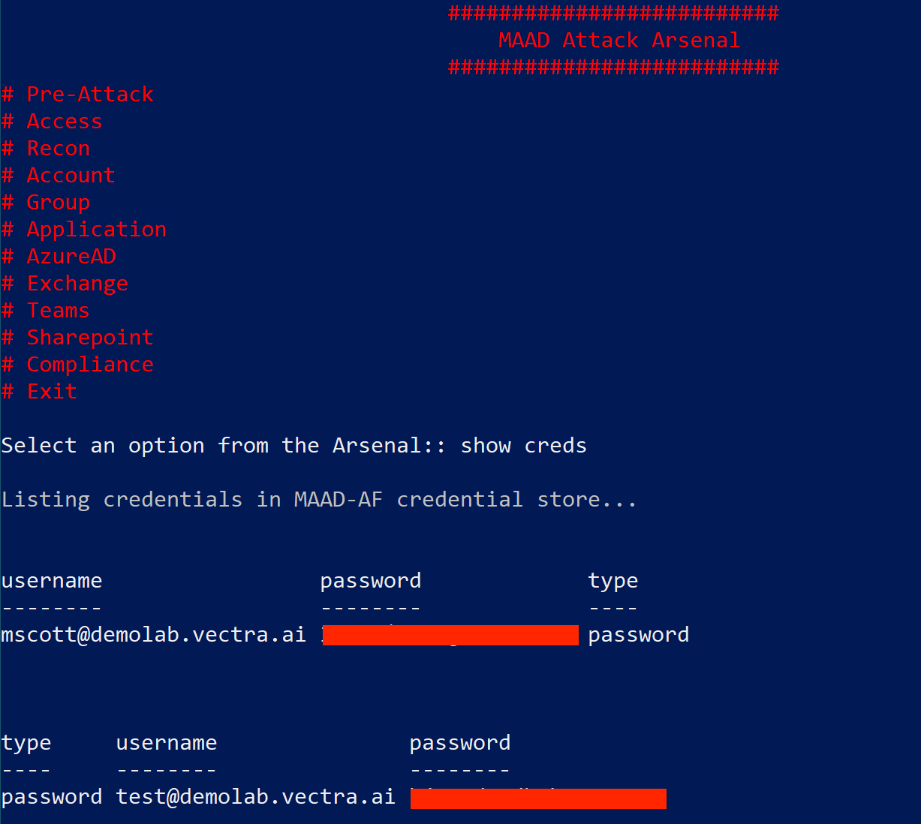Click the redacted password beside mscott's username
The image size is (921, 824).
click(450, 635)
